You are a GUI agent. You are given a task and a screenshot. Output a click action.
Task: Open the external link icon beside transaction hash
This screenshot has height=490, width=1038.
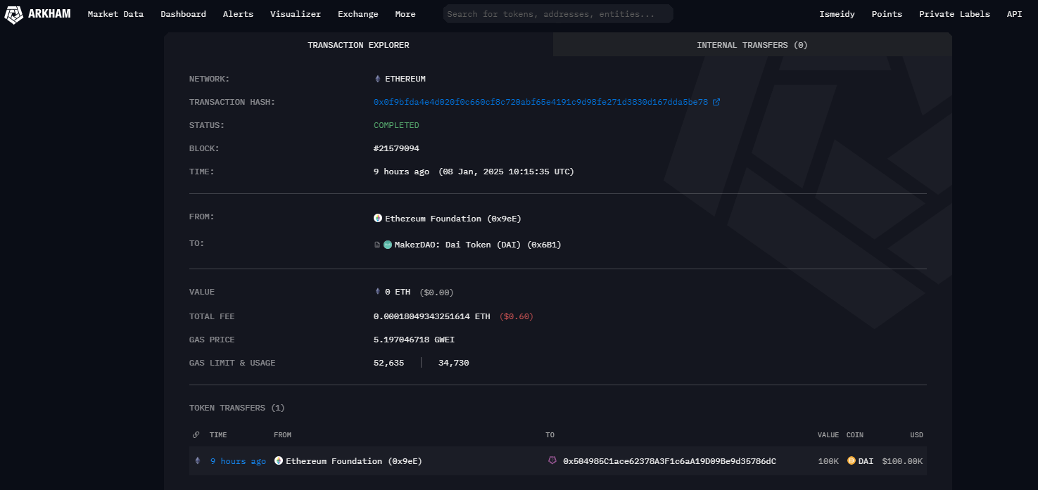click(x=716, y=102)
